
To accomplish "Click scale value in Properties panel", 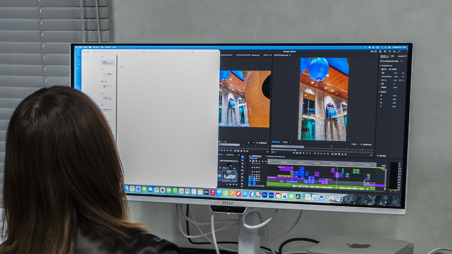I will 395,80.
